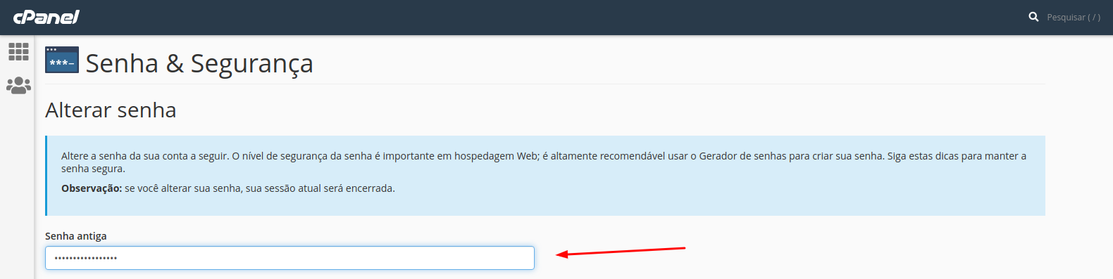
Task: Focus the Pesquisar search field
Action: coord(1073,17)
